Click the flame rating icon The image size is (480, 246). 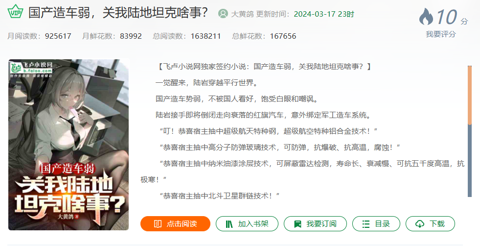point(426,17)
